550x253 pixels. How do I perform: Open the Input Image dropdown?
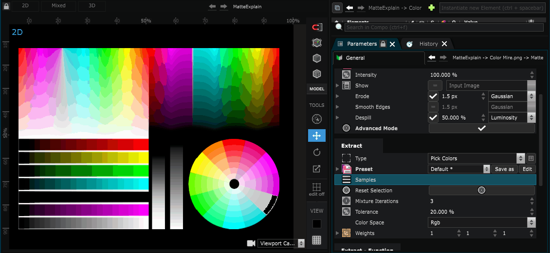pyautogui.click(x=491, y=85)
